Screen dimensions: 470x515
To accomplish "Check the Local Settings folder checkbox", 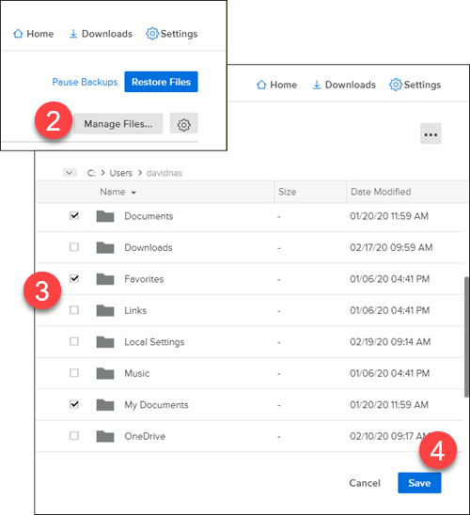I will tap(74, 341).
